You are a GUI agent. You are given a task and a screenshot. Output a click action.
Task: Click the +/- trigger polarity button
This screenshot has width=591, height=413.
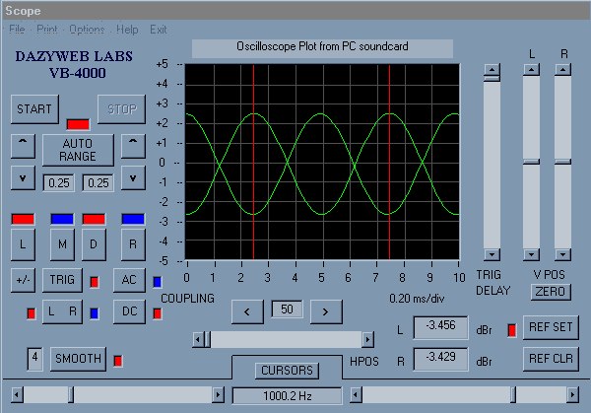click(x=24, y=280)
